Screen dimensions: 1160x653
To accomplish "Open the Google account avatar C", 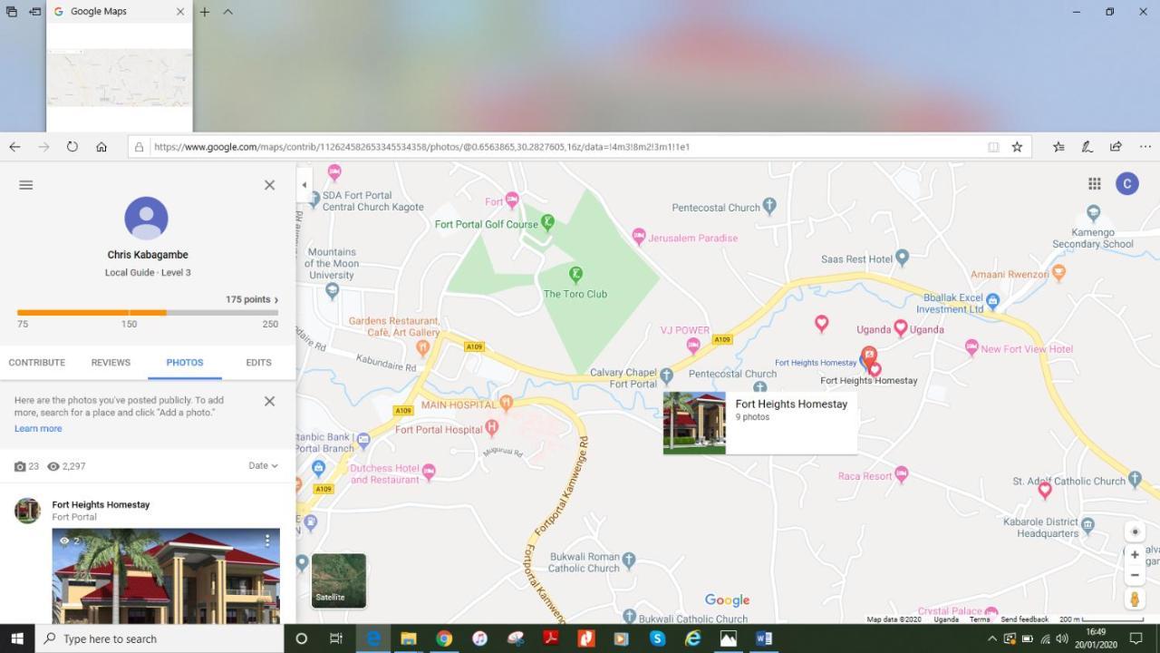I will 1126,184.
